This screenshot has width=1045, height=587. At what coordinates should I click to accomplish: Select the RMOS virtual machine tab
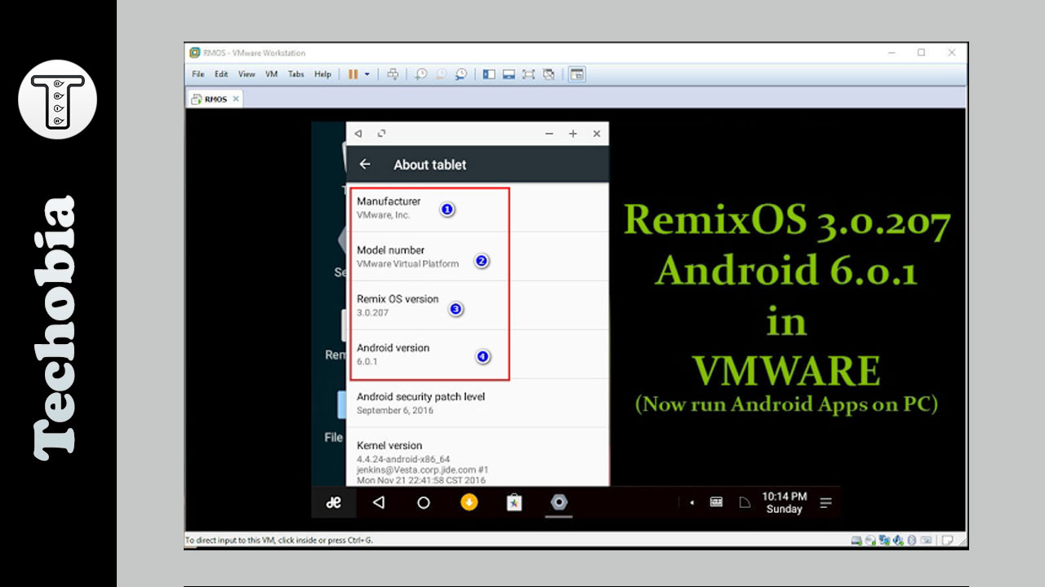tap(215, 99)
